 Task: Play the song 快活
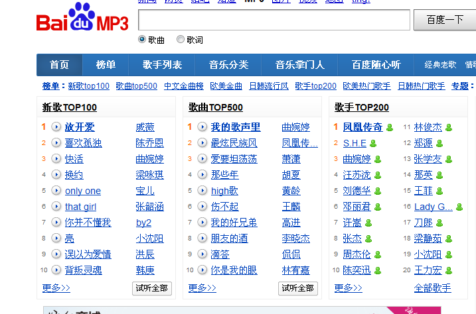point(56,159)
